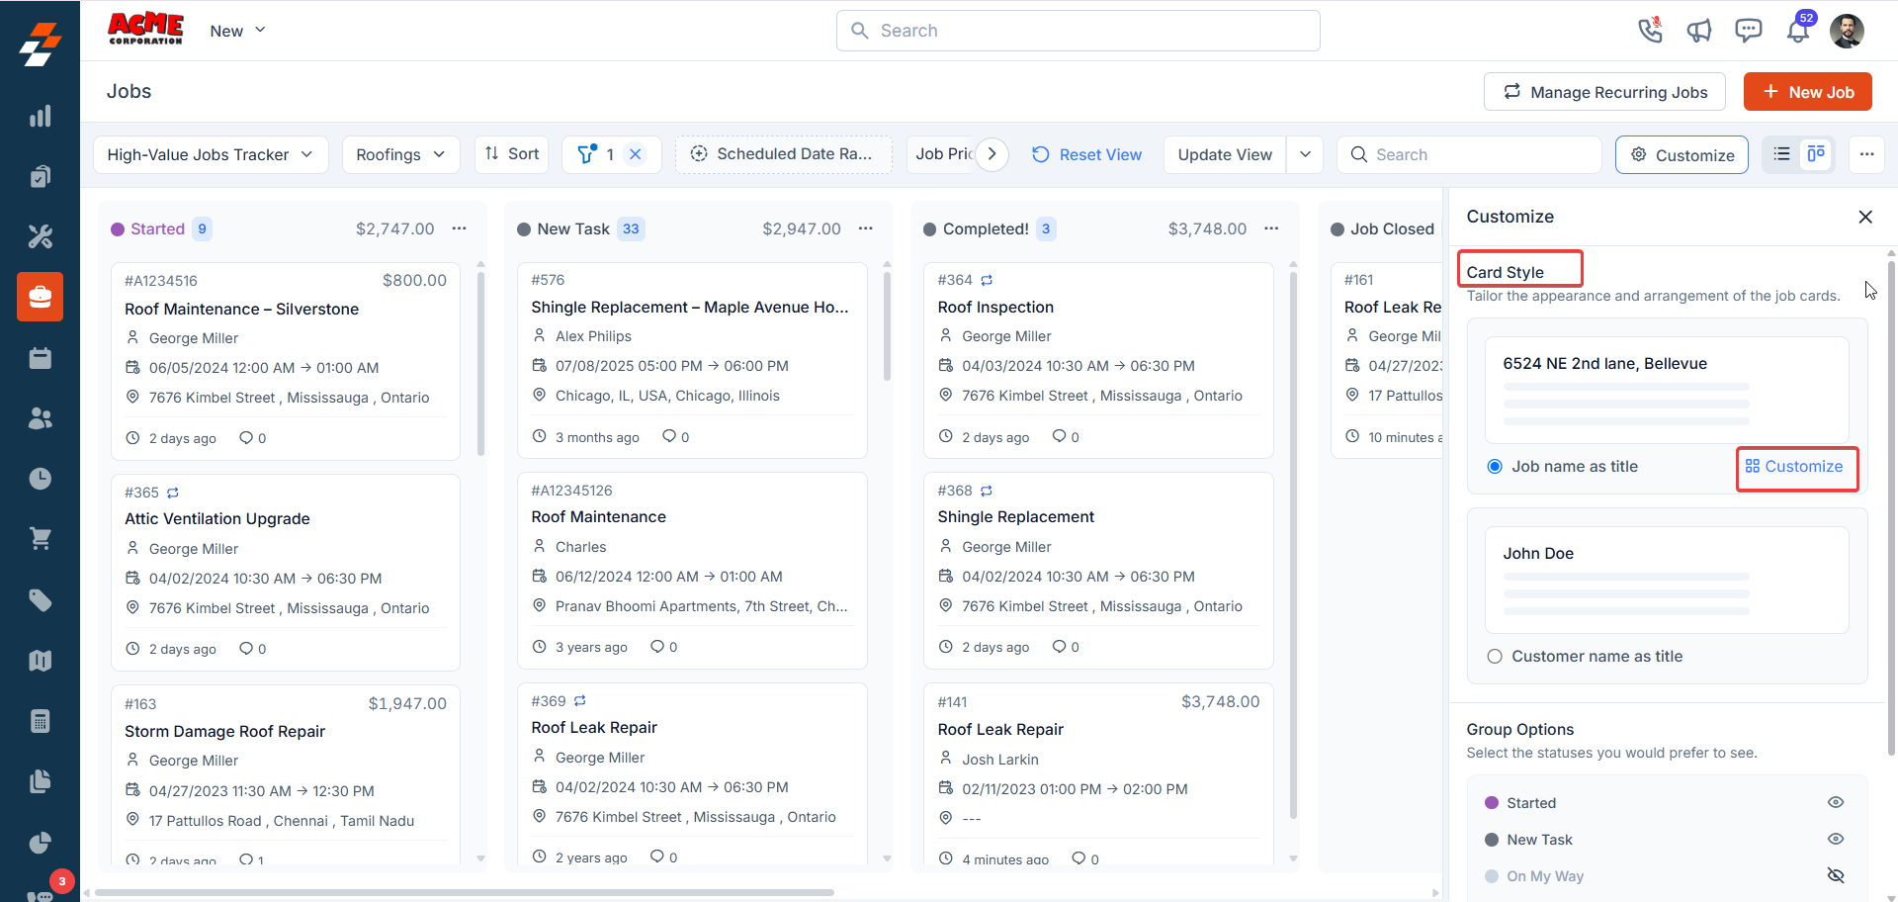Open Roof Inspection job card #364
This screenshot has width=1898, height=902.
pos(1098,360)
